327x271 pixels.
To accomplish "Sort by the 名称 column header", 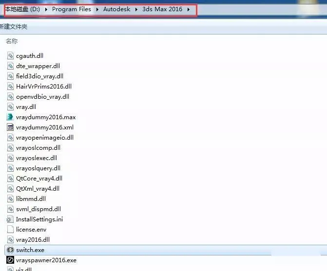I will (x=12, y=41).
